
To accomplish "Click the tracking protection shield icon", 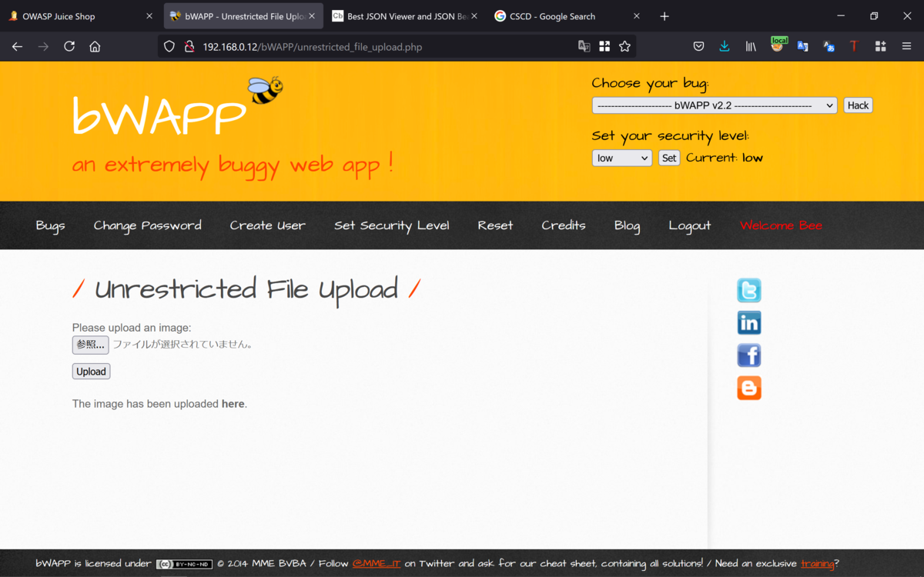I will click(x=169, y=47).
